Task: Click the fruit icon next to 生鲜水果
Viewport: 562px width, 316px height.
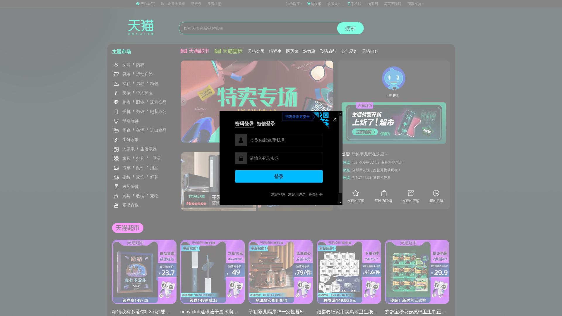Action: [x=116, y=140]
